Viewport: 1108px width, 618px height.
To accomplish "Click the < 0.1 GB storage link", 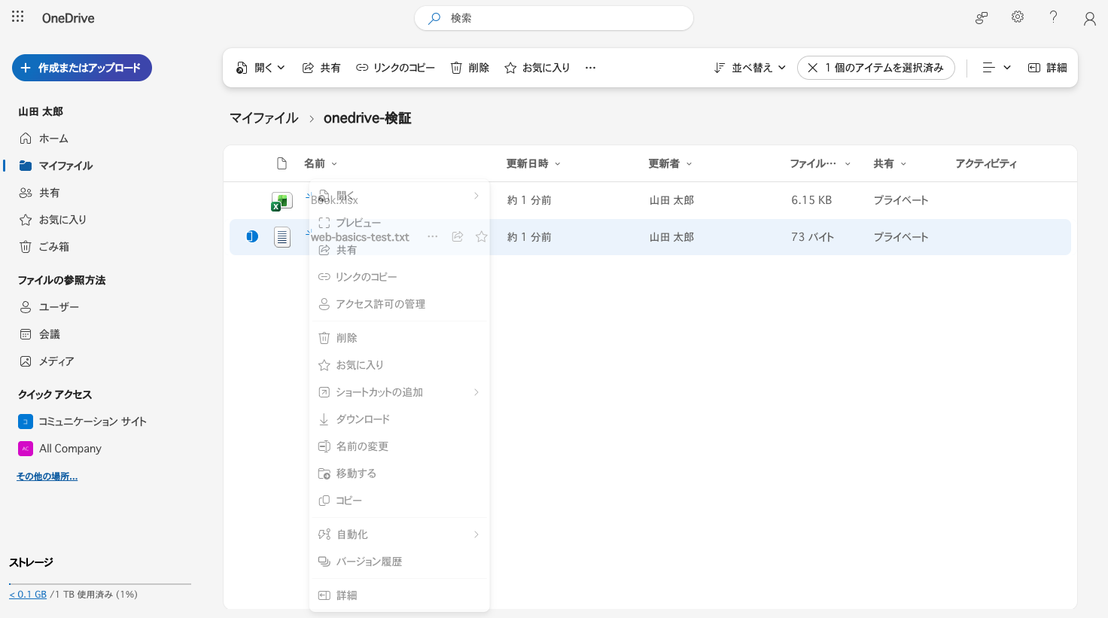I will click(x=28, y=595).
